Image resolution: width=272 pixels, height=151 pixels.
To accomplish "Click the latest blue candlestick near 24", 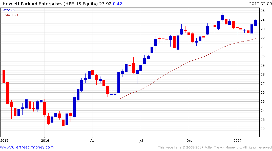I will click(x=256, y=23).
